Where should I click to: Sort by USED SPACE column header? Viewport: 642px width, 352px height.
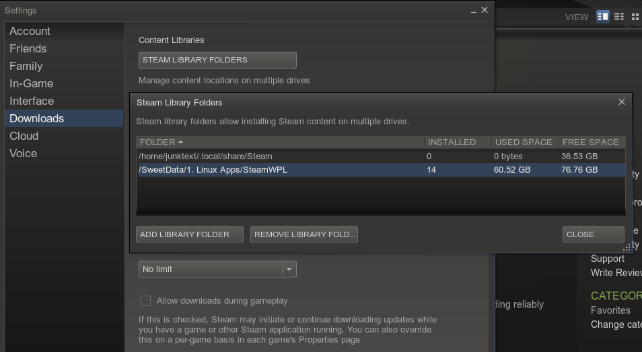click(525, 142)
